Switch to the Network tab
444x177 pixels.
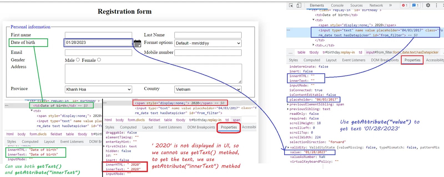(376, 5)
